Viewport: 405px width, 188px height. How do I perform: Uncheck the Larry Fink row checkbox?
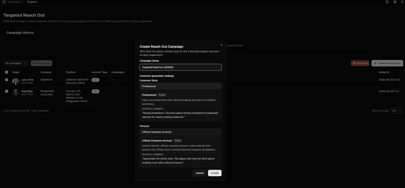point(7,80)
